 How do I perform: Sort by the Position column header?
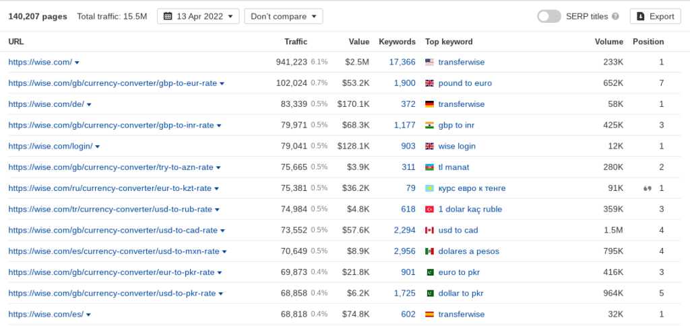(648, 42)
